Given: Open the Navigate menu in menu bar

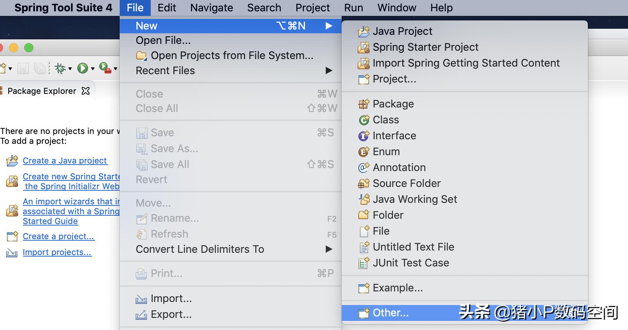Looking at the screenshot, I should (211, 8).
